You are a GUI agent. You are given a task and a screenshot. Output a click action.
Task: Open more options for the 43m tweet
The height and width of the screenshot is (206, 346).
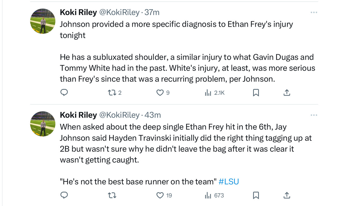314,115
